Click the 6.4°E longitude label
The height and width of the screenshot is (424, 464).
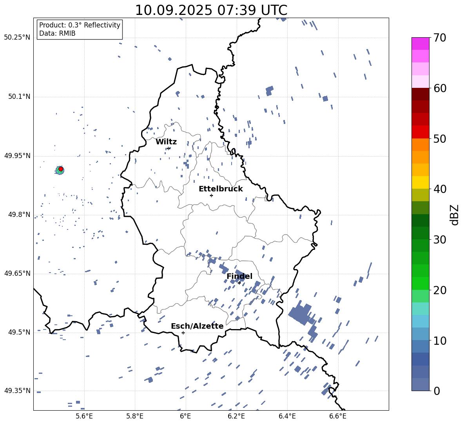287,417
